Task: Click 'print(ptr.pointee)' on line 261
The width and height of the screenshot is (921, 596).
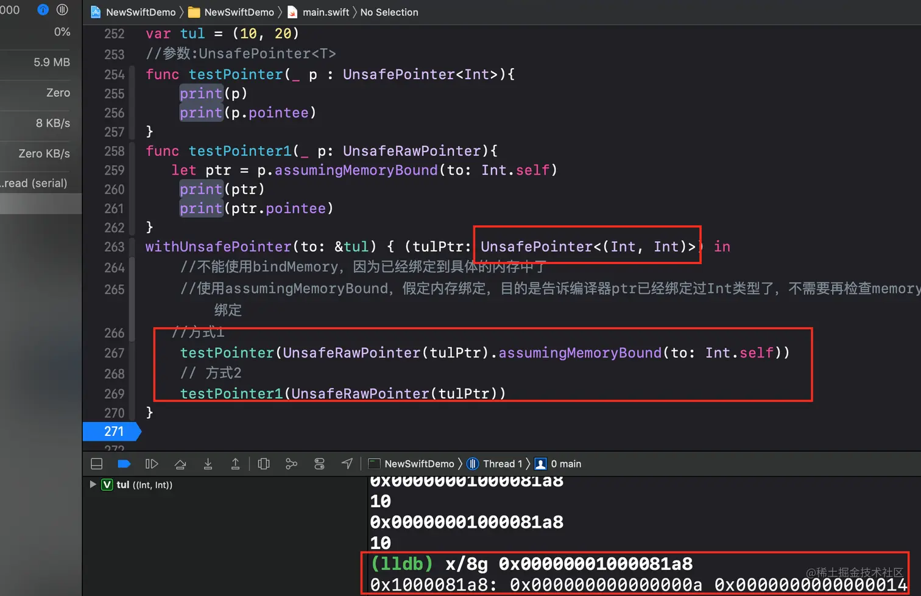Action: [256, 208]
